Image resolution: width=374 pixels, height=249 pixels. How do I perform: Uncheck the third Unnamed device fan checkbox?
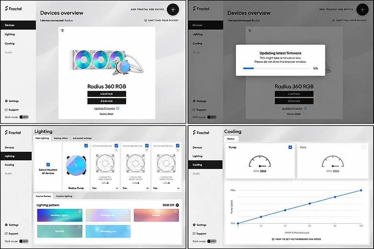click(178, 146)
